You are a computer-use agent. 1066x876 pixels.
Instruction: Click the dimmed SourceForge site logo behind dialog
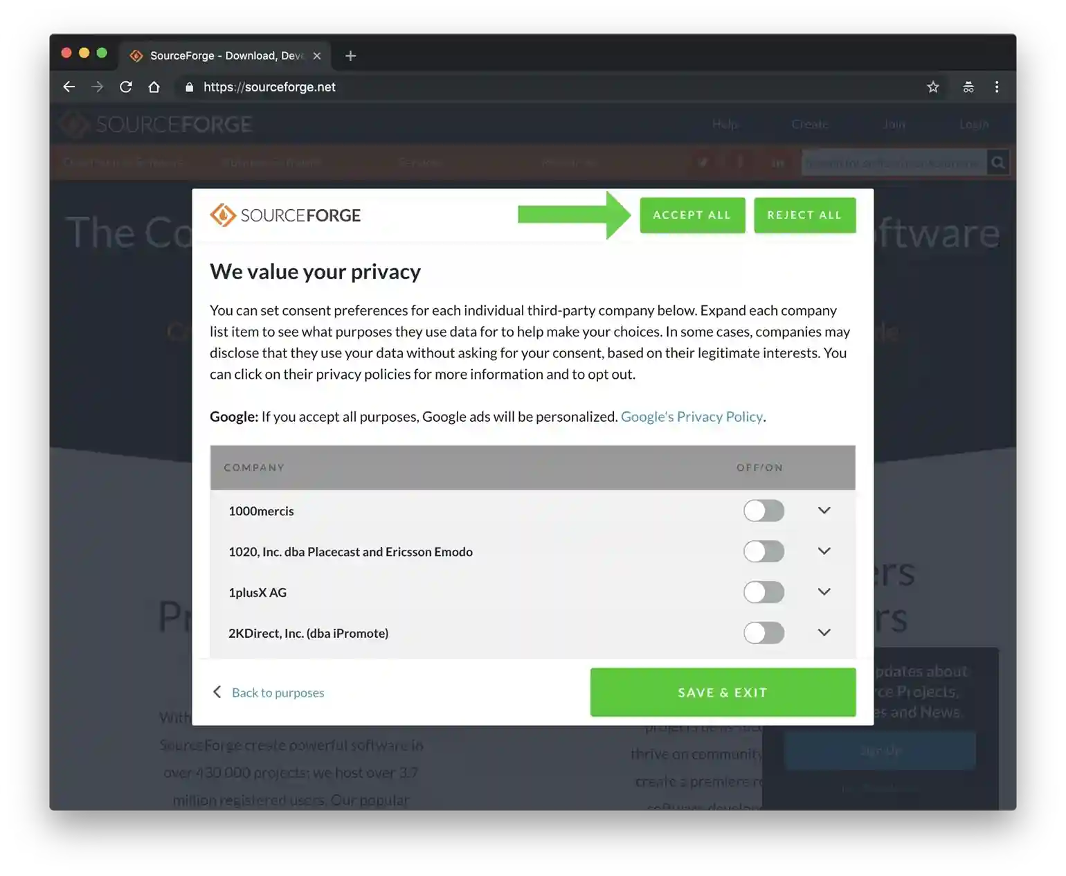click(156, 125)
